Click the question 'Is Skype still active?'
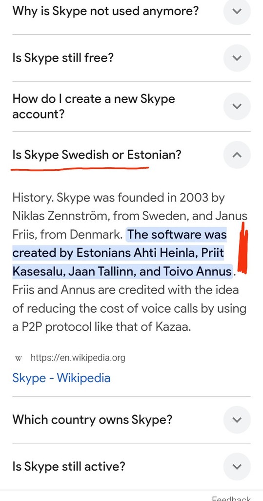Image resolution: width=263 pixels, height=501 pixels. click(x=68, y=466)
